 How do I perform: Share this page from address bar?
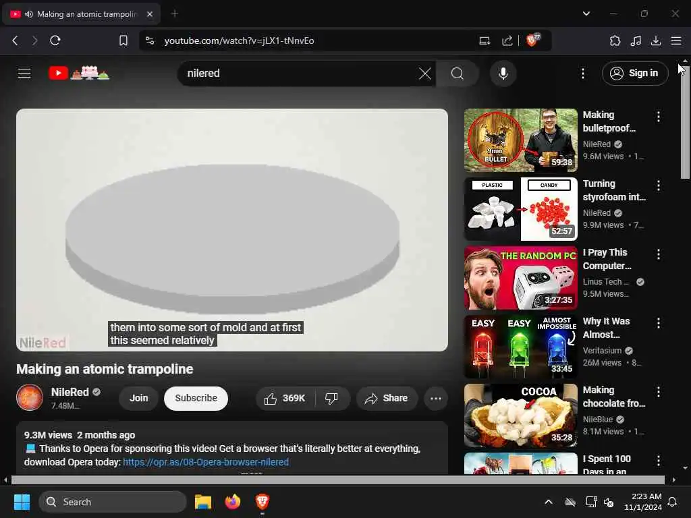(507, 41)
